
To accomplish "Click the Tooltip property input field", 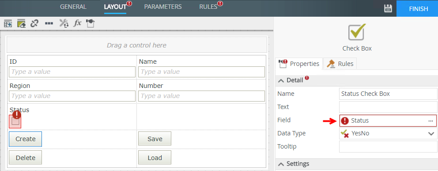I will click(388, 146).
